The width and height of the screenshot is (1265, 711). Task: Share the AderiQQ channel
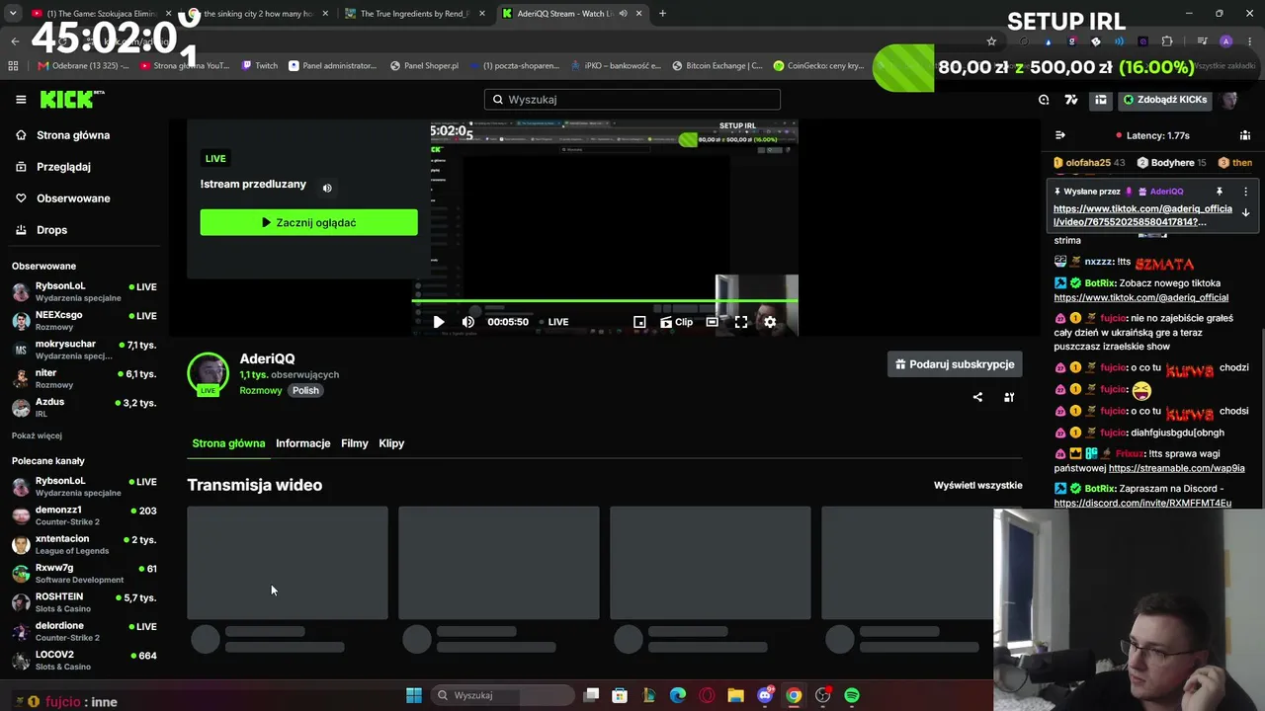point(977,397)
